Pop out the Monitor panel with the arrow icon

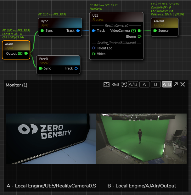pos(176,85)
